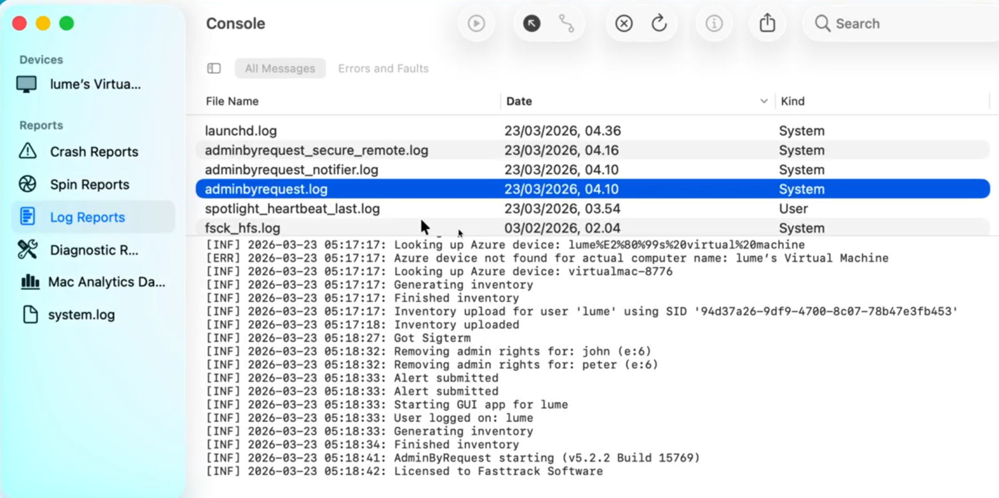Open the Info inspector icon
Image resolution: width=999 pixels, height=498 pixels.
pyautogui.click(x=714, y=23)
